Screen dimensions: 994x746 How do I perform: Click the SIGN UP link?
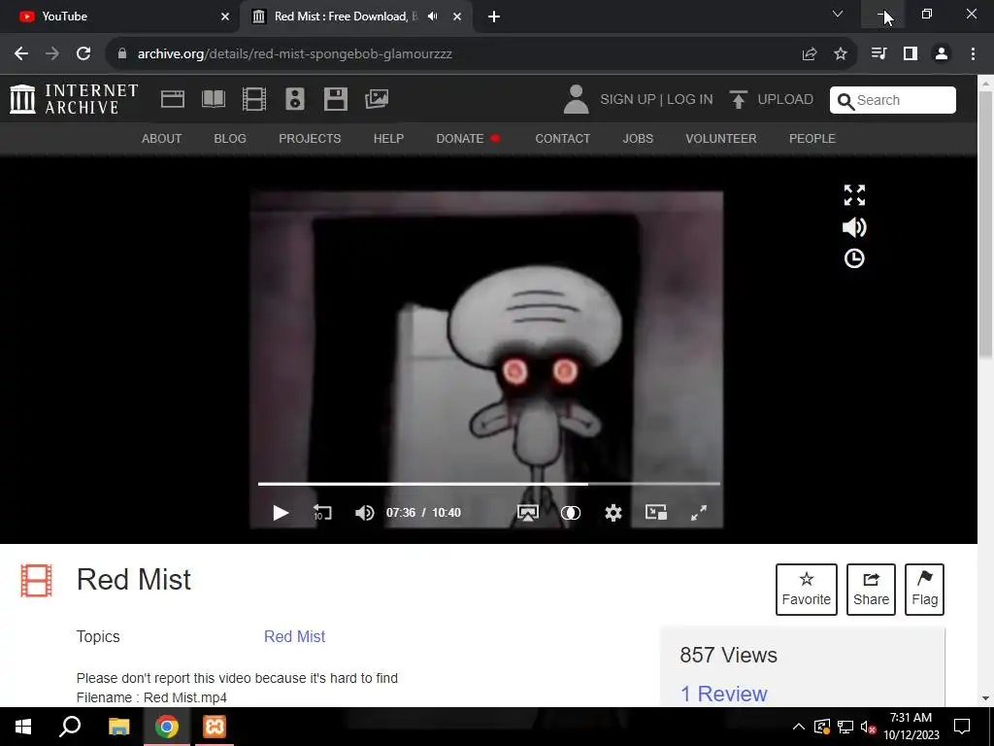tap(628, 100)
